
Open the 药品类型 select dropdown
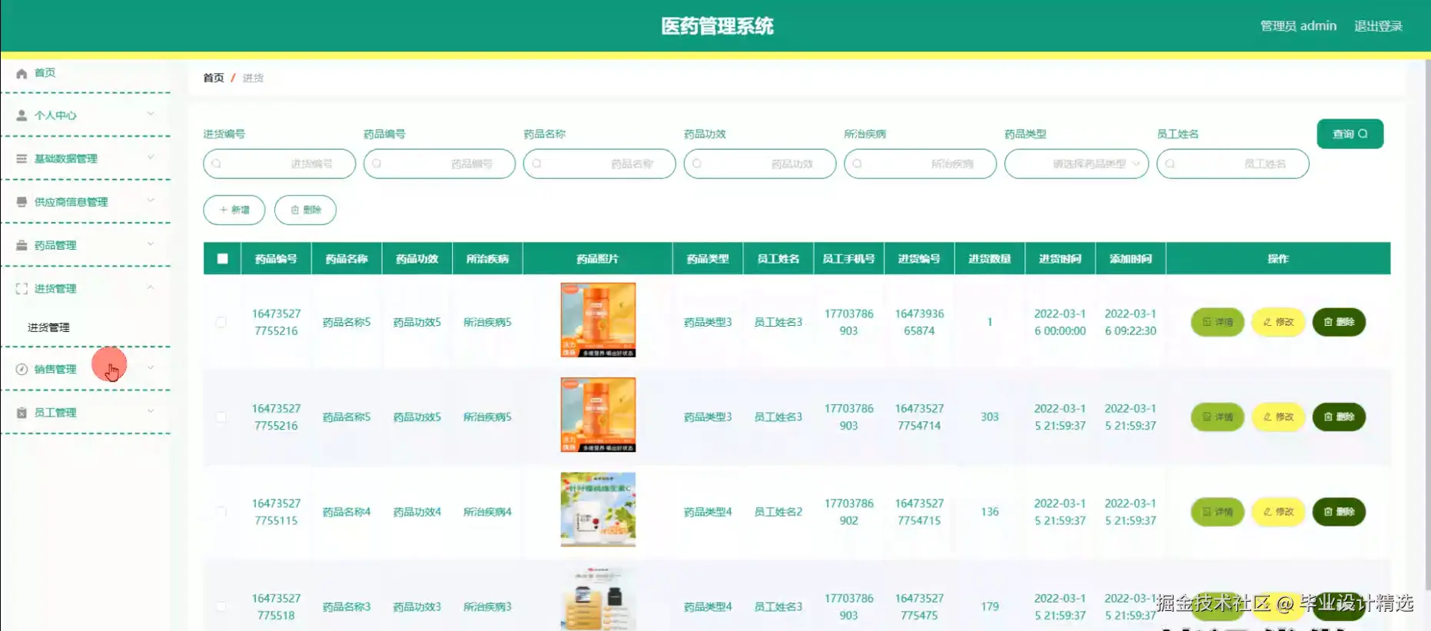pyautogui.click(x=1076, y=164)
